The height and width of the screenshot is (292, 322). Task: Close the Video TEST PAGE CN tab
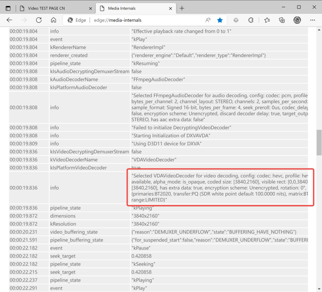click(91, 8)
